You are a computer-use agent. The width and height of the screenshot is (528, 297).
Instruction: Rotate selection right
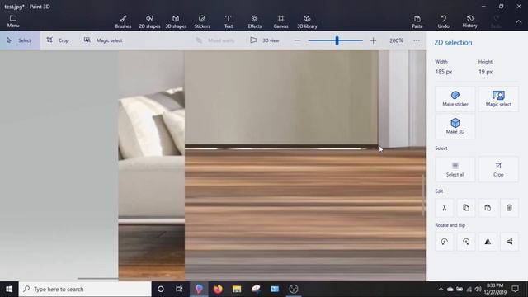466,242
